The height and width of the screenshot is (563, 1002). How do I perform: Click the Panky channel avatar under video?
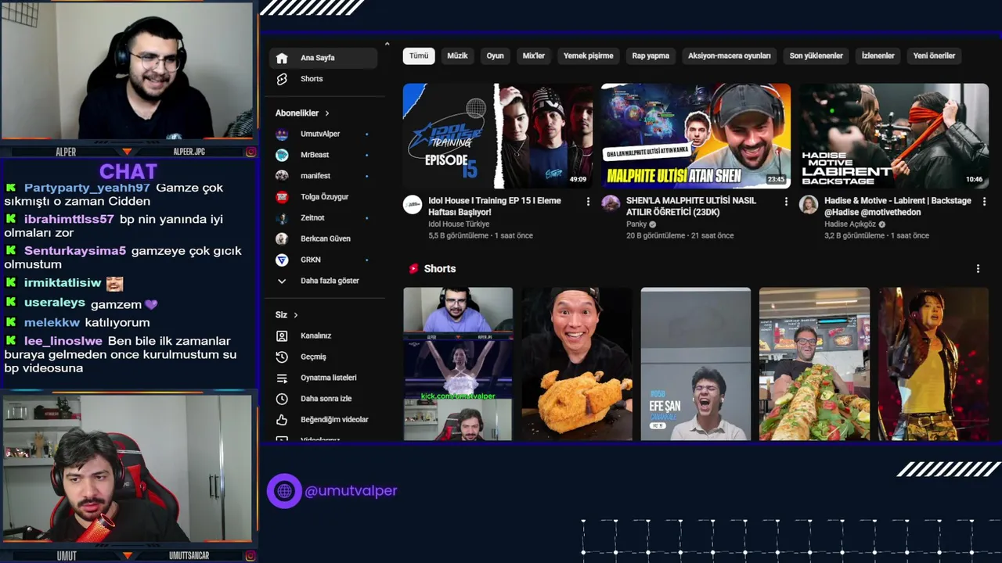point(611,203)
